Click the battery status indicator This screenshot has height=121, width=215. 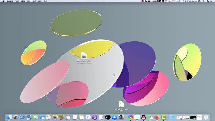172,1
